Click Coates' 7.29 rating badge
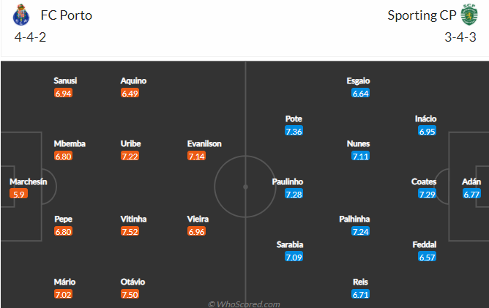 (x=427, y=194)
